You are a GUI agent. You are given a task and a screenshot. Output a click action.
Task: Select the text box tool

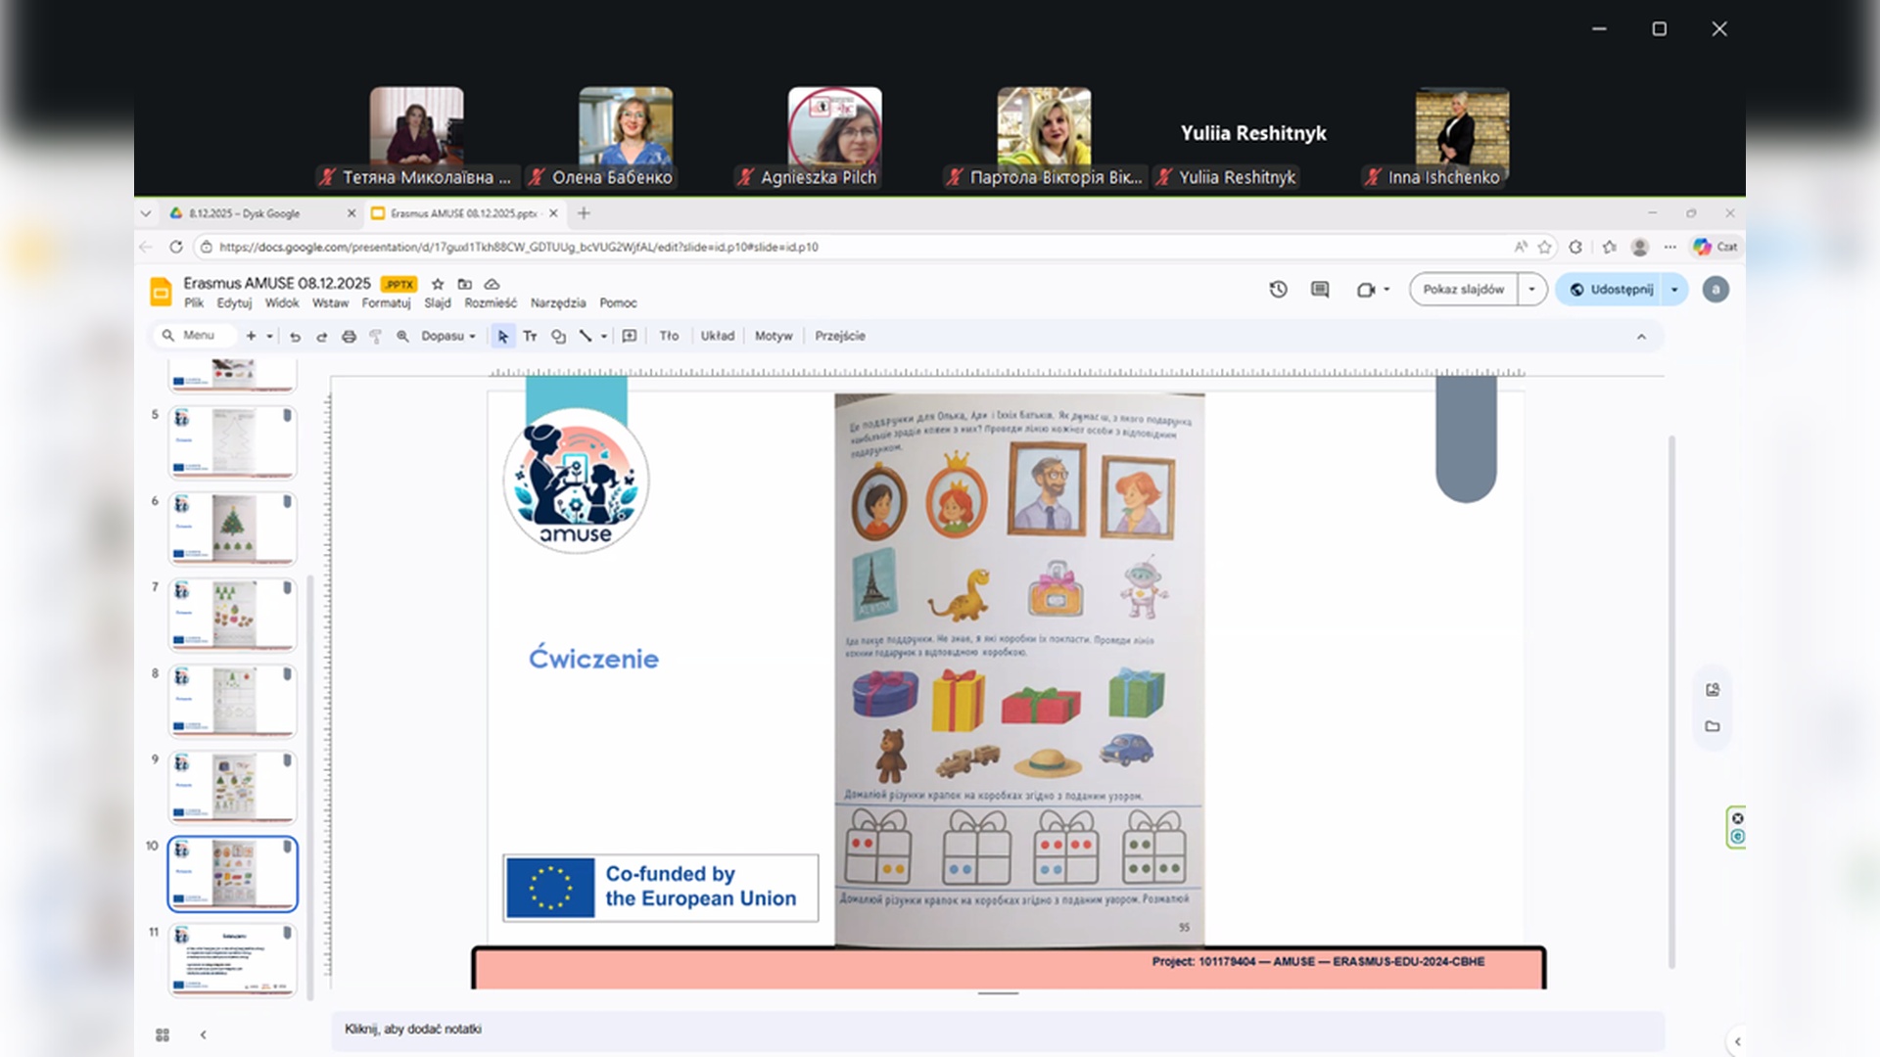click(530, 337)
